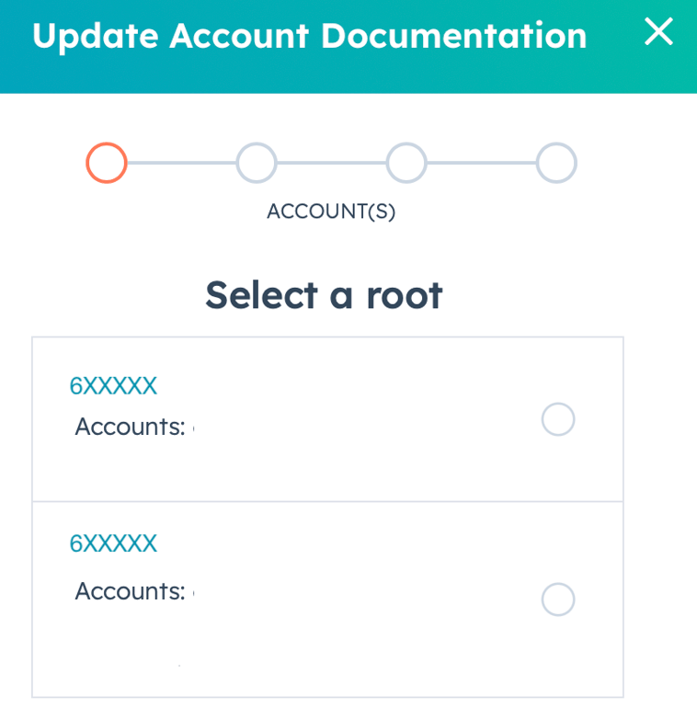Go to the third step circle
The height and width of the screenshot is (719, 697).
pos(406,163)
